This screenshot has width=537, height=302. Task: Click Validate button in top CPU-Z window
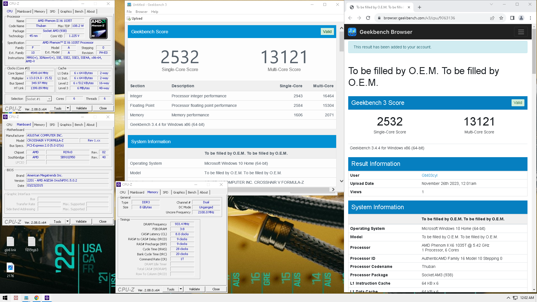(81, 108)
